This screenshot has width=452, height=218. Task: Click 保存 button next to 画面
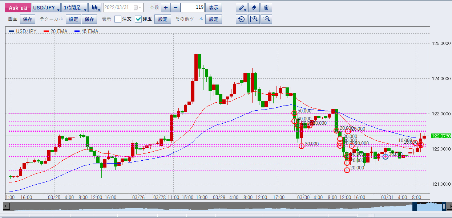click(x=28, y=19)
